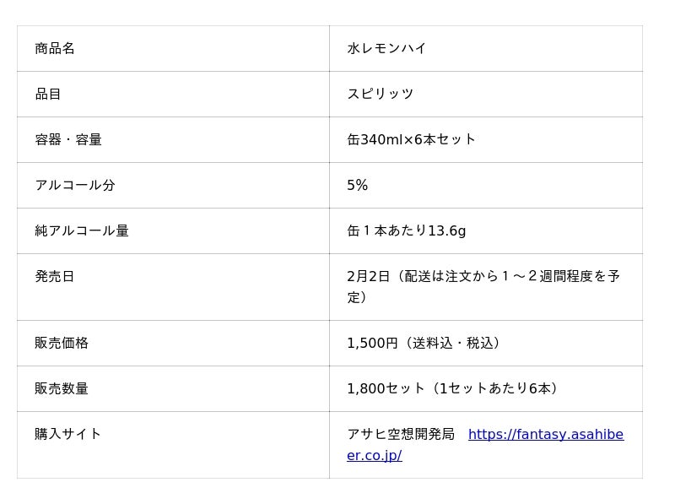Select the 1,800セット quantity text

386,389
